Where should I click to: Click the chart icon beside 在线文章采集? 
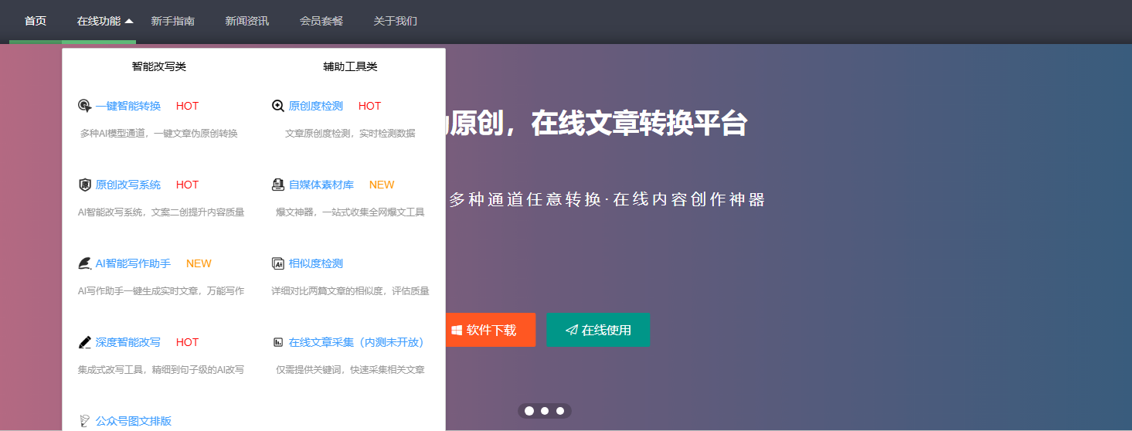click(278, 342)
